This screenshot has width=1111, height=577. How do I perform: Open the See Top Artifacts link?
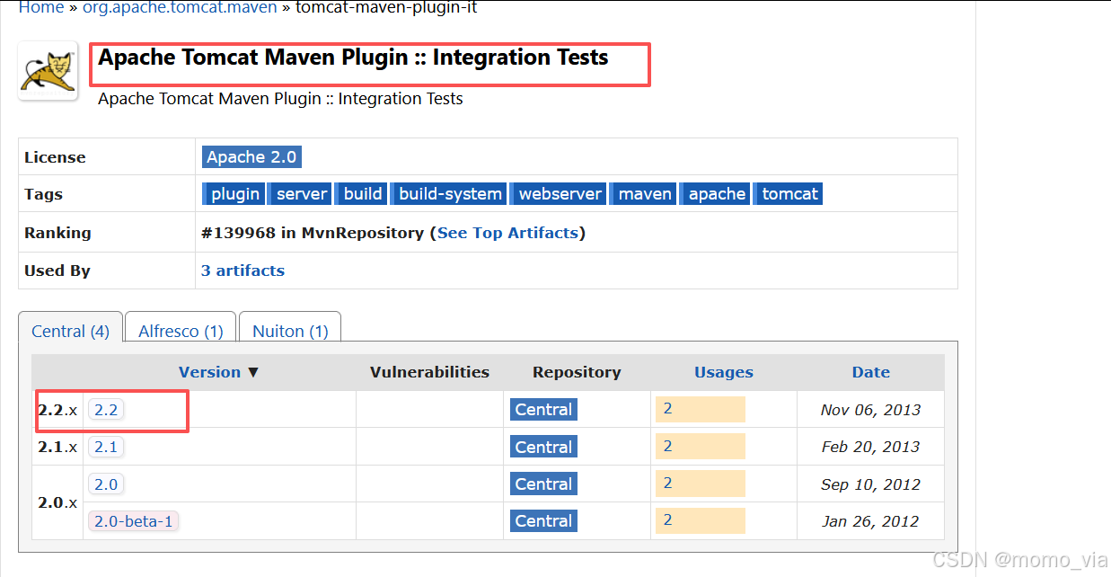point(507,233)
